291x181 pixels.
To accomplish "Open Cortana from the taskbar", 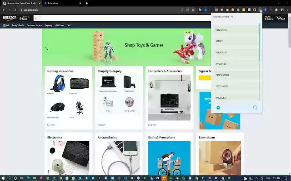I will coord(15,178).
